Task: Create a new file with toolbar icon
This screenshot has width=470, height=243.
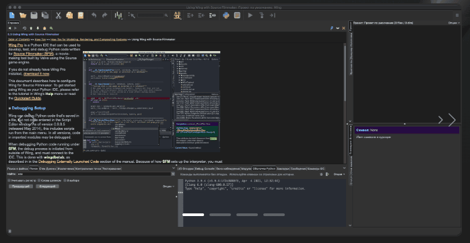Action: click(x=11, y=15)
